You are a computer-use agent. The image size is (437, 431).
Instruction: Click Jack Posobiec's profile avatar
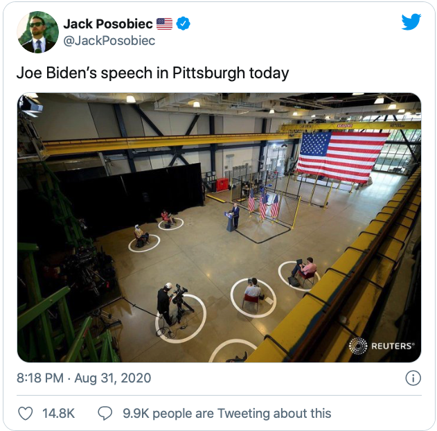click(37, 32)
